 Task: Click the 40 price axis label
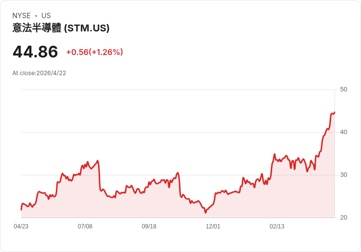point(343,132)
